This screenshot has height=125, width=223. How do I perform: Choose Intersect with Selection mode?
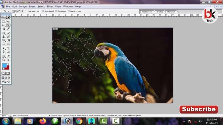pyautogui.click(x=23, y=11)
